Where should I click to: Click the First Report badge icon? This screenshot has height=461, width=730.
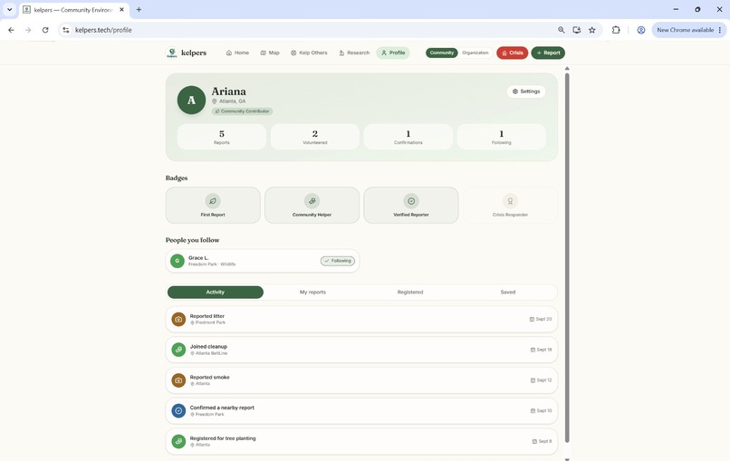point(213,201)
